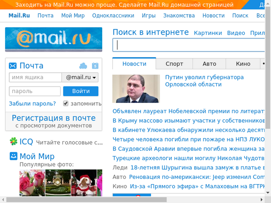Click ICQ text Читайте голосовые с…
The image size is (271, 203).
pos(69,142)
